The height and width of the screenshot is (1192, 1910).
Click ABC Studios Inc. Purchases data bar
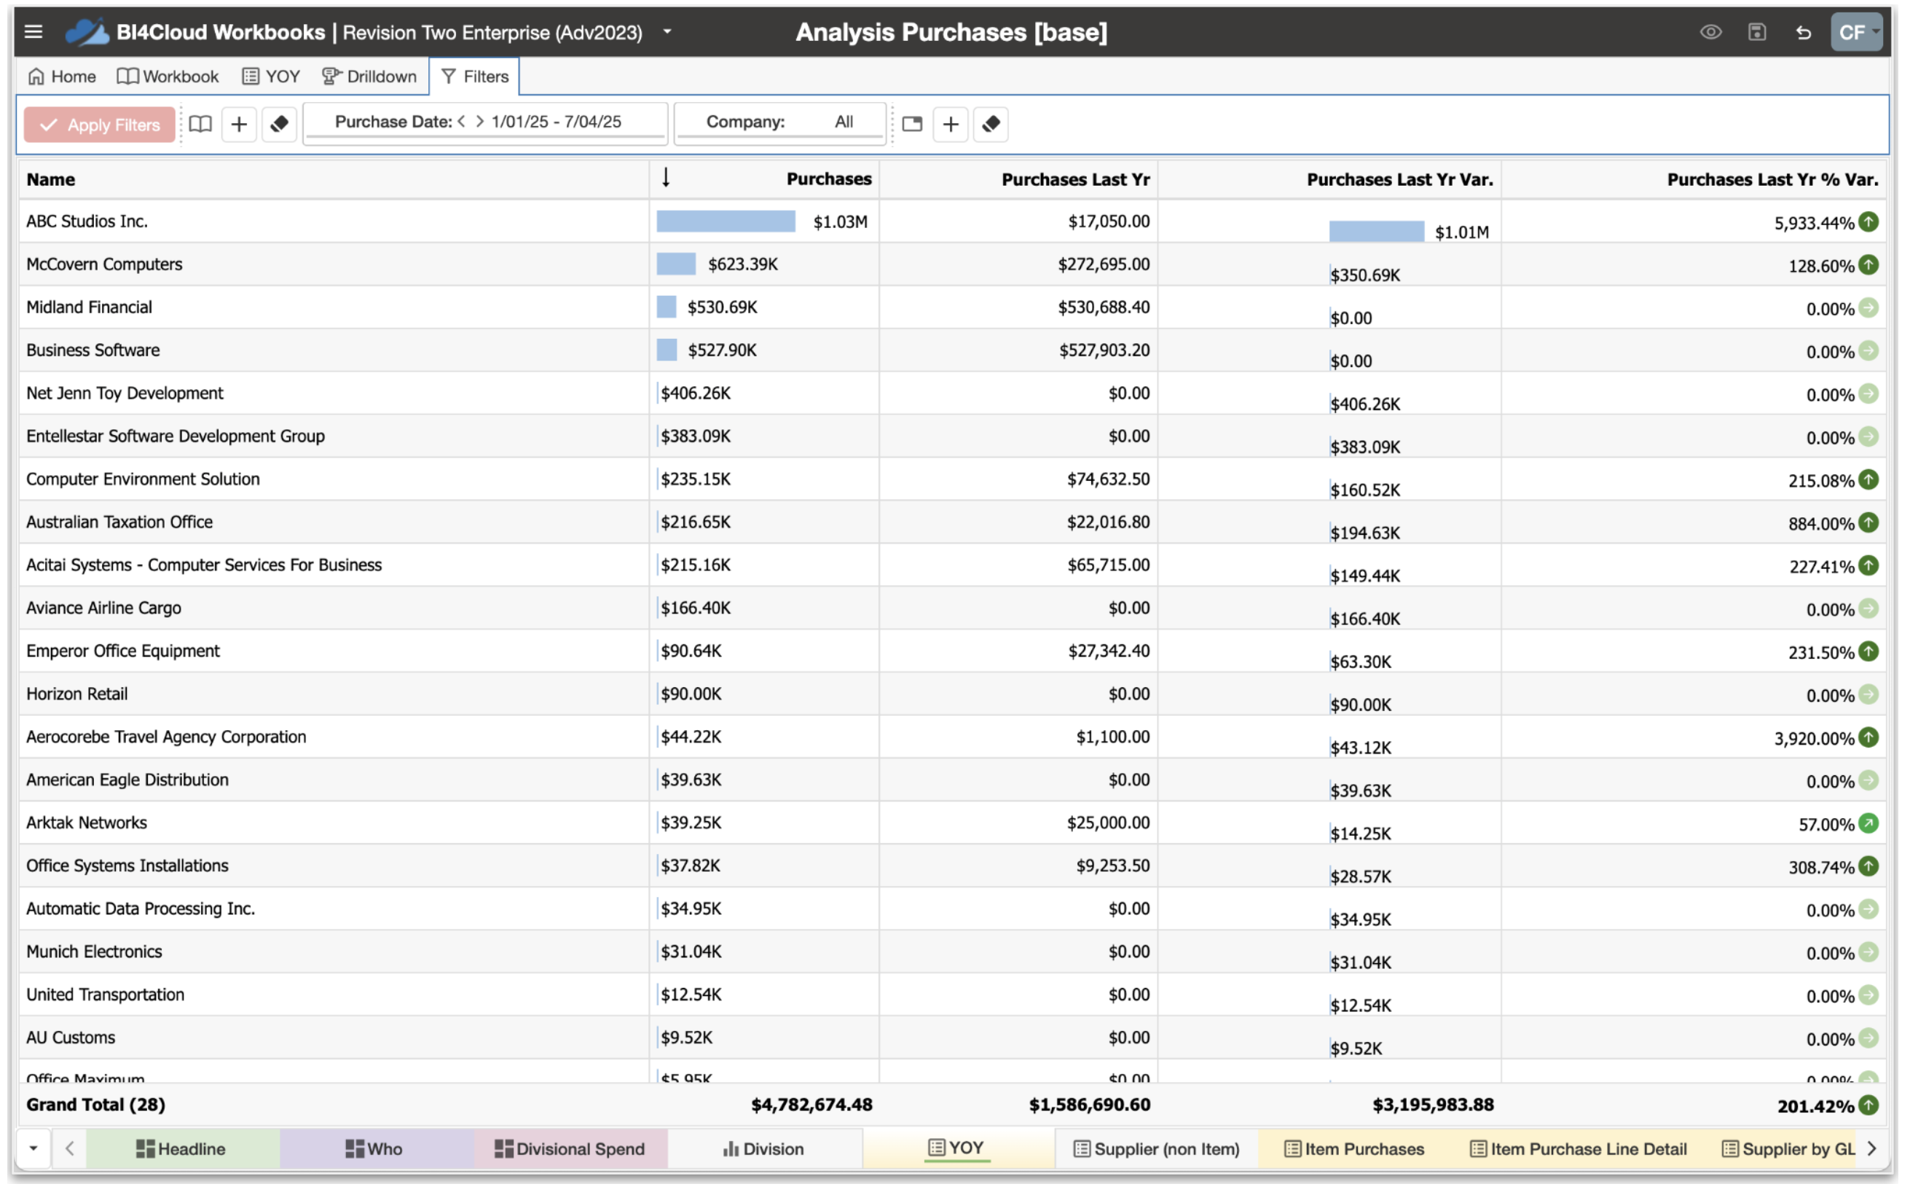click(726, 221)
